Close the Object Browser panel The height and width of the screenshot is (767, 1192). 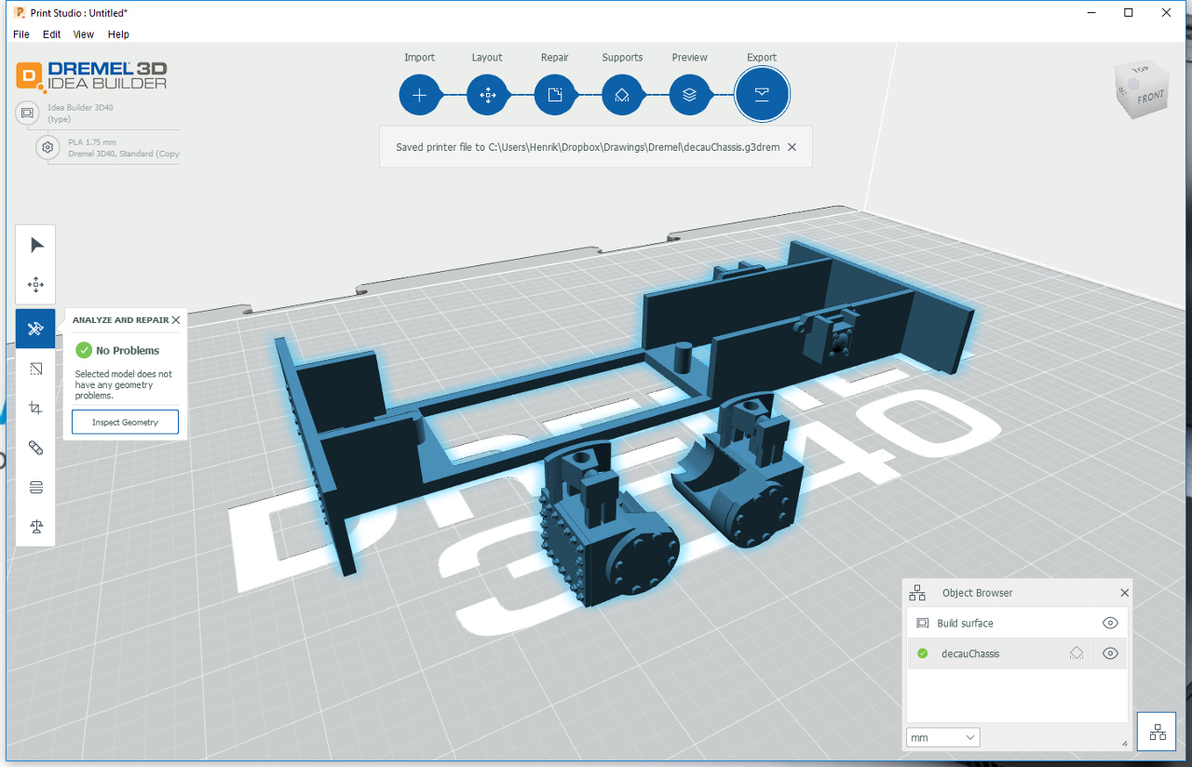pos(1124,593)
